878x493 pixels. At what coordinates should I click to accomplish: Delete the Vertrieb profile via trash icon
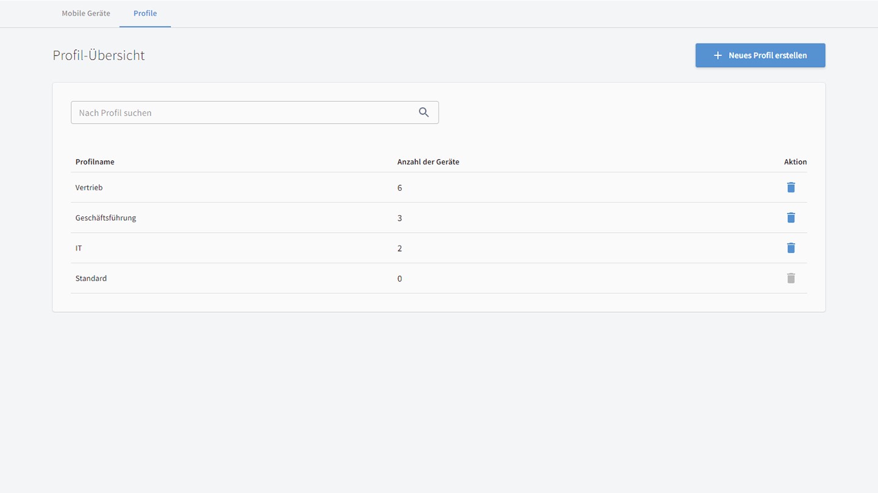click(x=791, y=187)
